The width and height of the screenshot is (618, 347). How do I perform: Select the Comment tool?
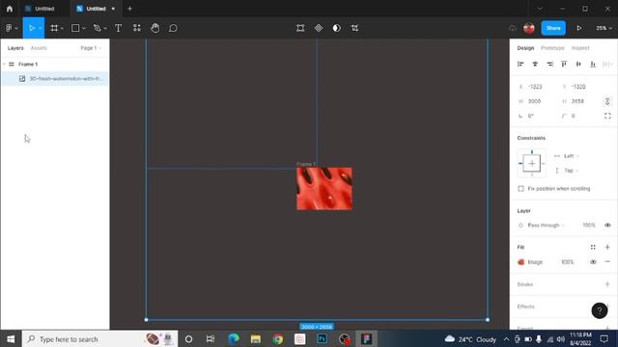pyautogui.click(x=173, y=28)
